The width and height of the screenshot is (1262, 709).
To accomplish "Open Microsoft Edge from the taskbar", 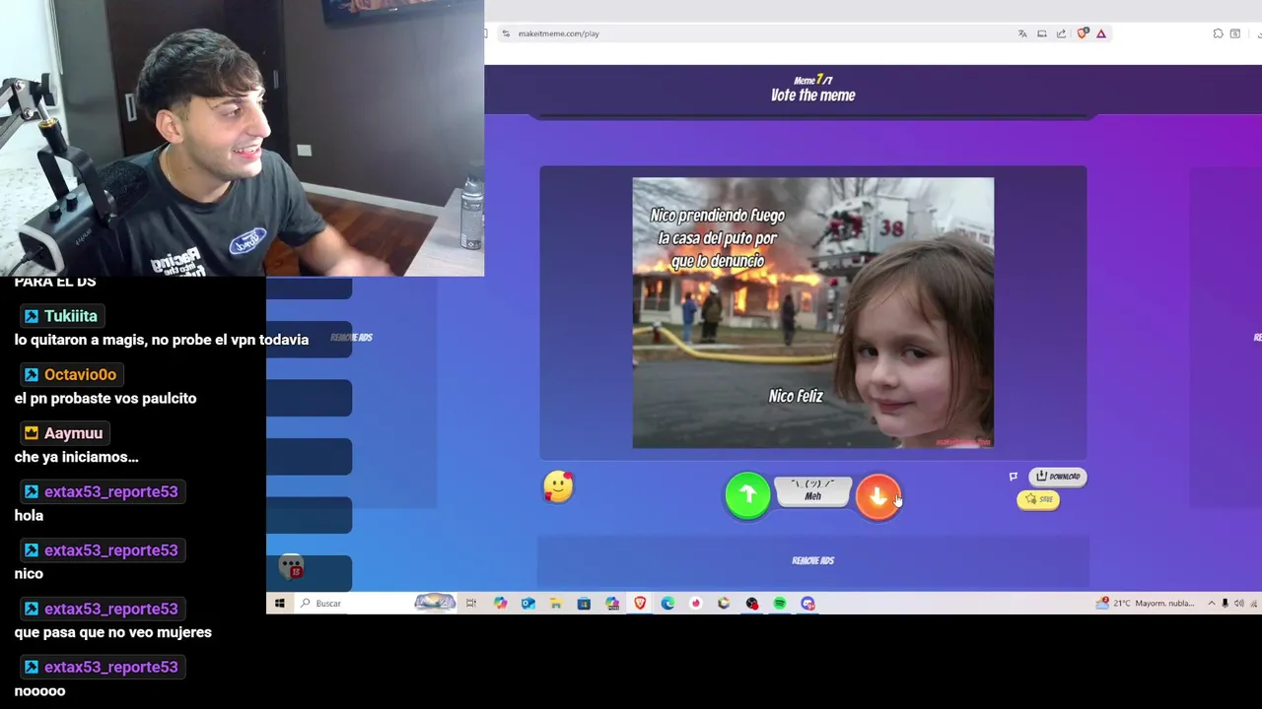I will tap(667, 603).
